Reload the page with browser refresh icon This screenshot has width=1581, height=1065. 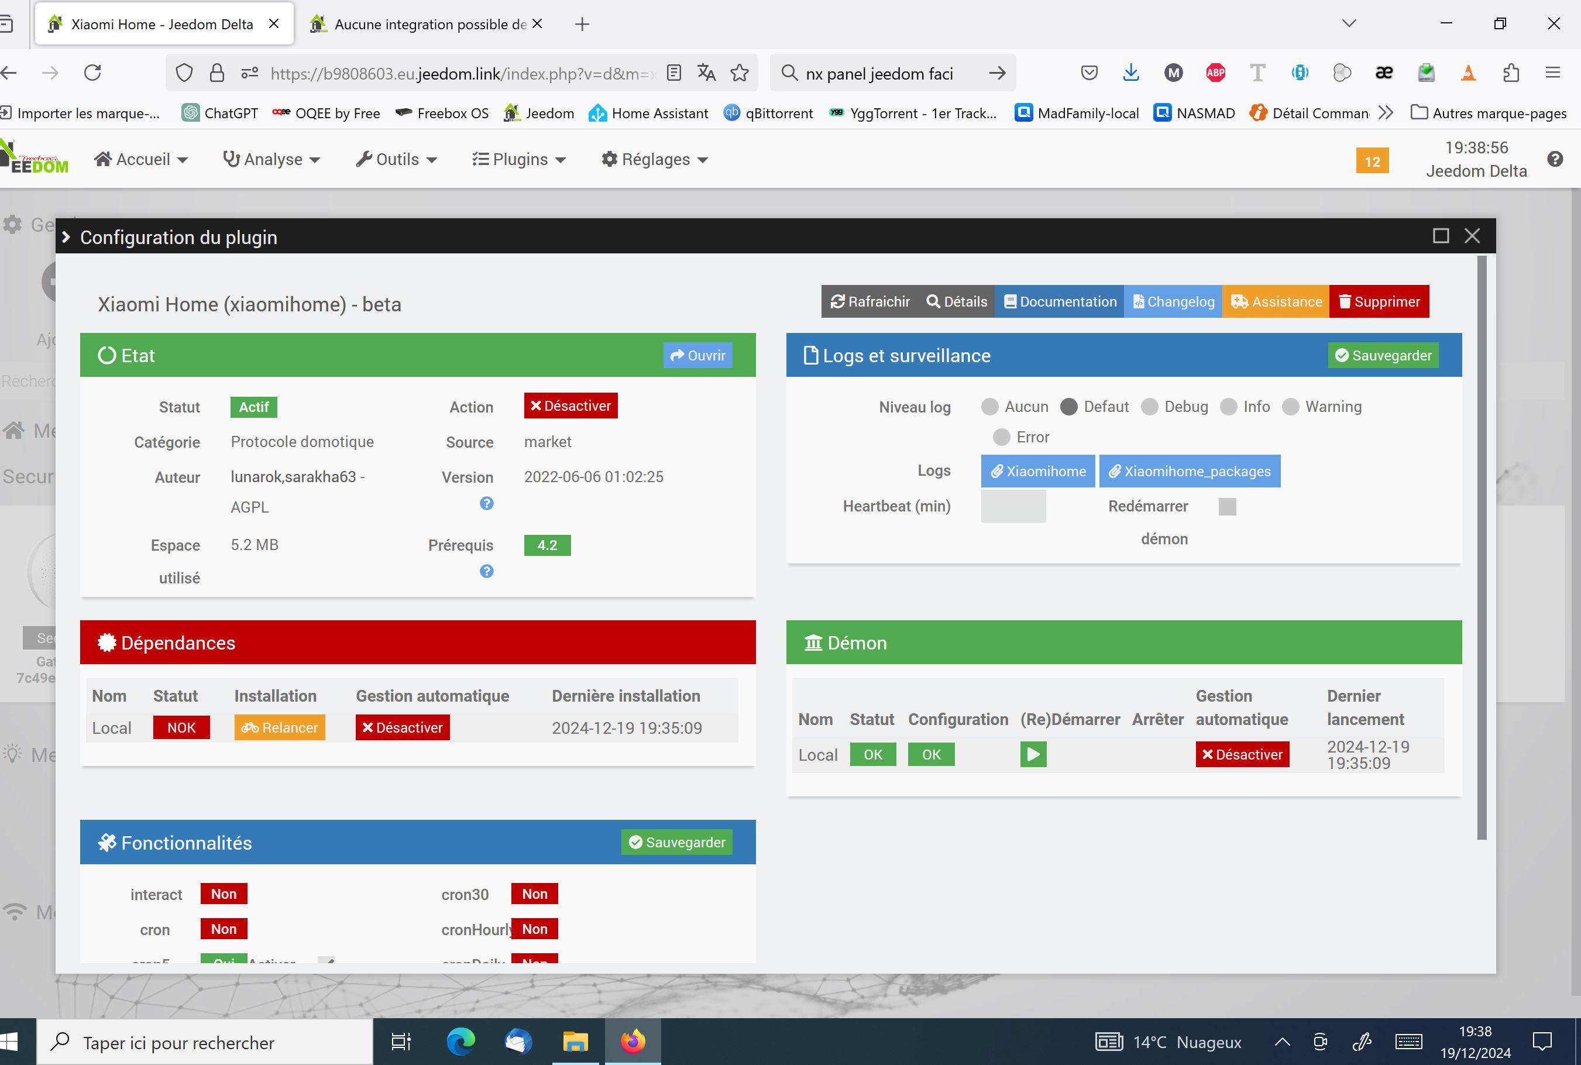click(x=92, y=73)
